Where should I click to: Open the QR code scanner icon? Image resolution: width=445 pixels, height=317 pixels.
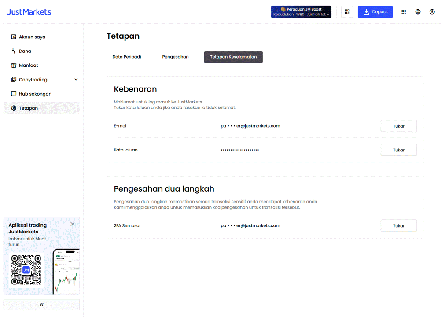tap(347, 11)
